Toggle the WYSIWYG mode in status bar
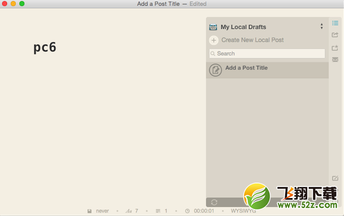Image resolution: width=344 pixels, height=216 pixels. (243, 211)
